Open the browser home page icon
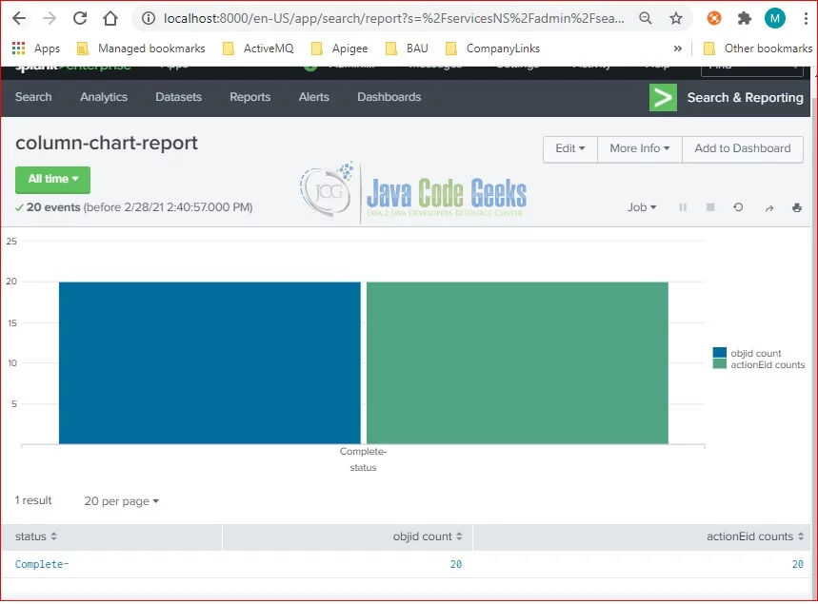 tap(110, 19)
